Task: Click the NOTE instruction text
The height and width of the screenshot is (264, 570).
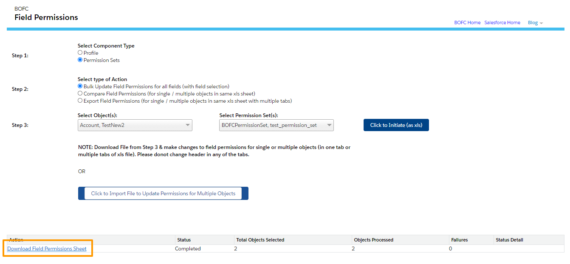Action: pyautogui.click(x=214, y=151)
